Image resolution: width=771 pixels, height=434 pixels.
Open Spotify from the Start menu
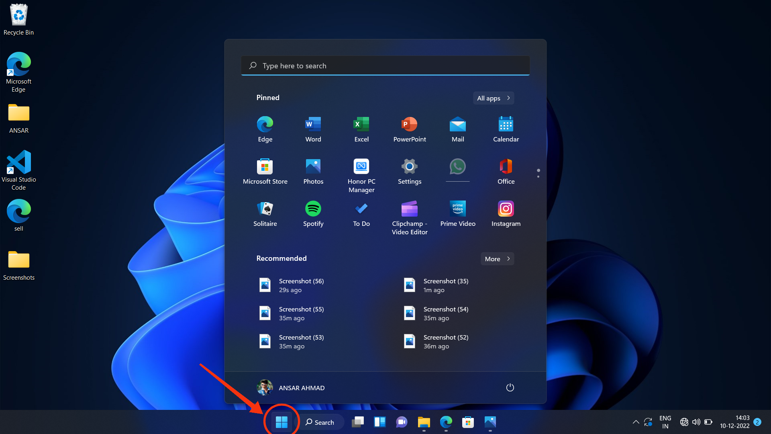coord(313,214)
